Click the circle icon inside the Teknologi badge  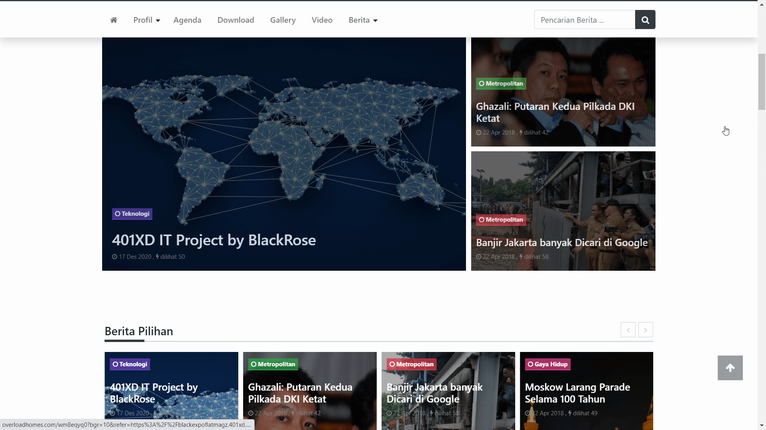(117, 214)
